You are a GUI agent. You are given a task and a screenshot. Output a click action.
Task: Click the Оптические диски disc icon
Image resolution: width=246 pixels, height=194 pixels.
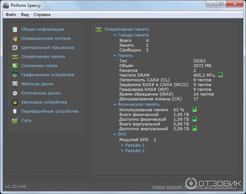[15, 93]
